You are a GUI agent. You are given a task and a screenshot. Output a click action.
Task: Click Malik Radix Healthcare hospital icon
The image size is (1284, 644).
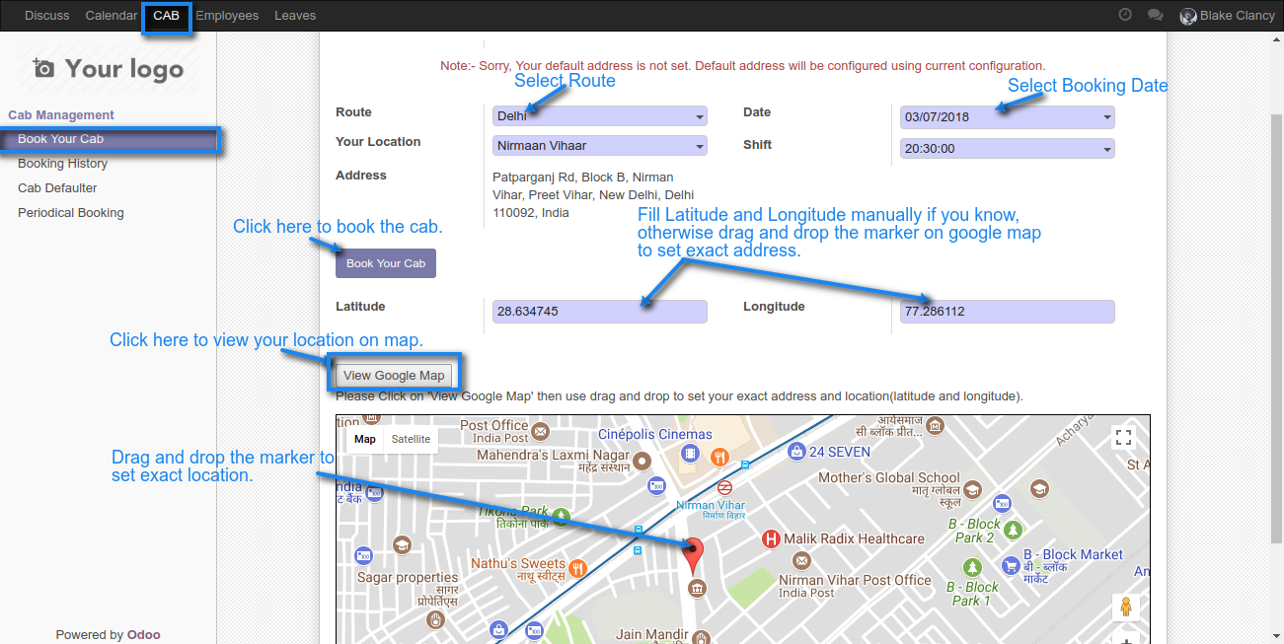[x=771, y=538]
